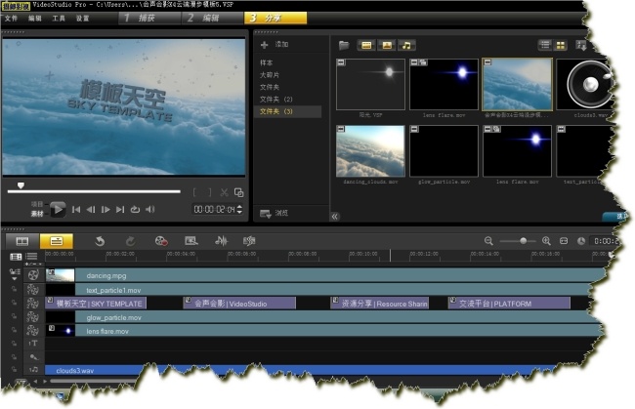
Task: Play the preview video
Action: [x=58, y=209]
